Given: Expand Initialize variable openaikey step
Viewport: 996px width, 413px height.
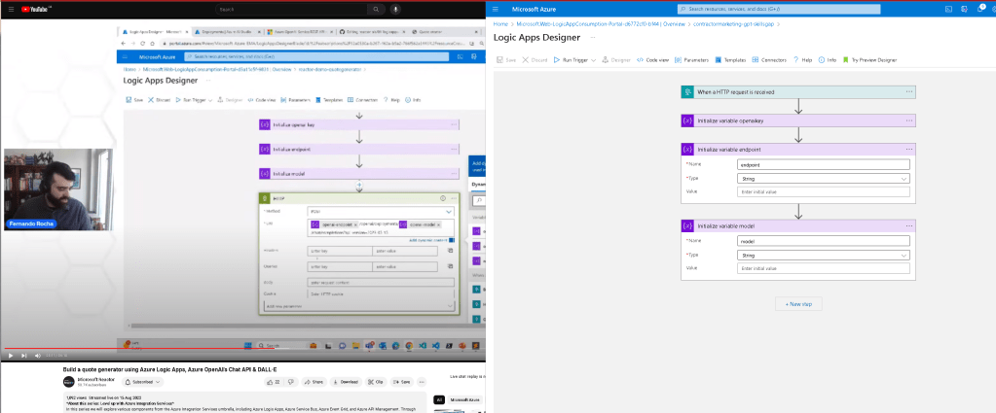Looking at the screenshot, I should (797, 120).
